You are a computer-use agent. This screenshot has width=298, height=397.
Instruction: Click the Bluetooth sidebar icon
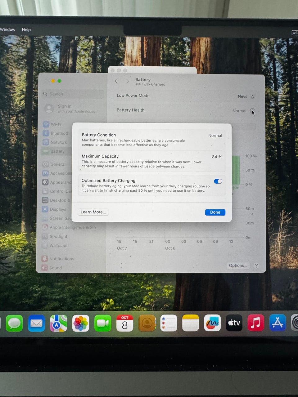tap(46, 133)
